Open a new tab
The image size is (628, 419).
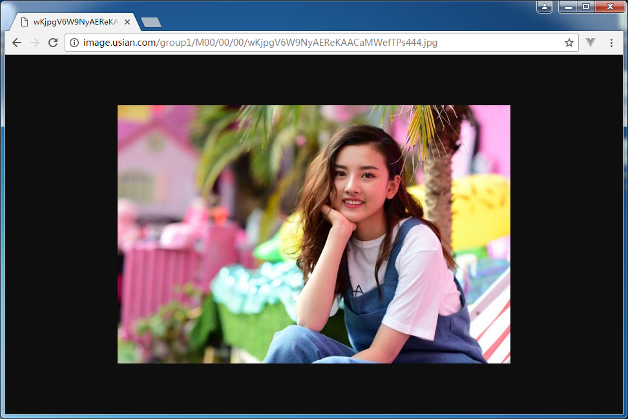(151, 23)
